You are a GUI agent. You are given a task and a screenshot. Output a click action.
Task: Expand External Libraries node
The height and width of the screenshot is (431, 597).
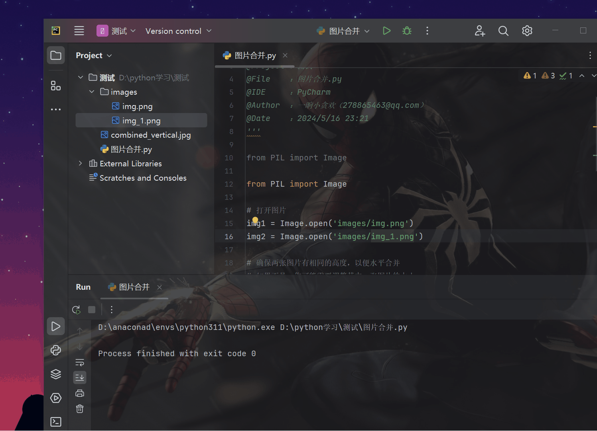click(x=81, y=163)
